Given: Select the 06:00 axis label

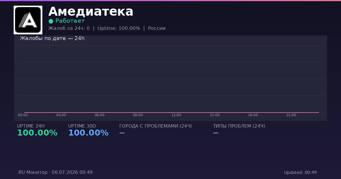Looking at the screenshot, I should click(99, 115).
